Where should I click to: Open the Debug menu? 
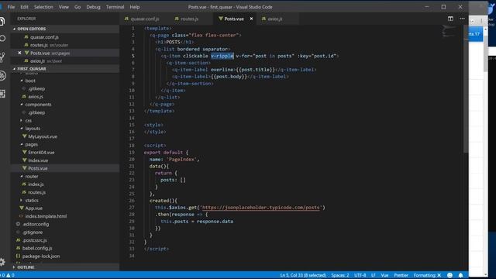tap(93, 7)
